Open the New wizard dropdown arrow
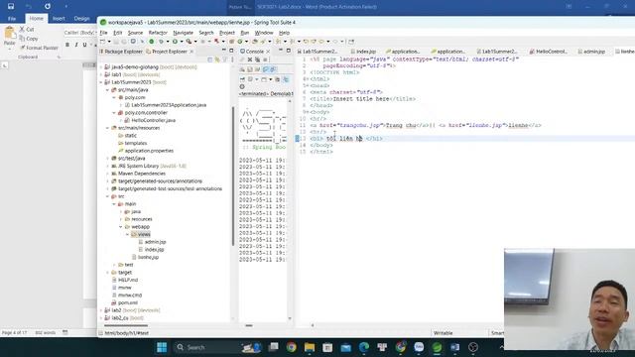 [109, 42]
